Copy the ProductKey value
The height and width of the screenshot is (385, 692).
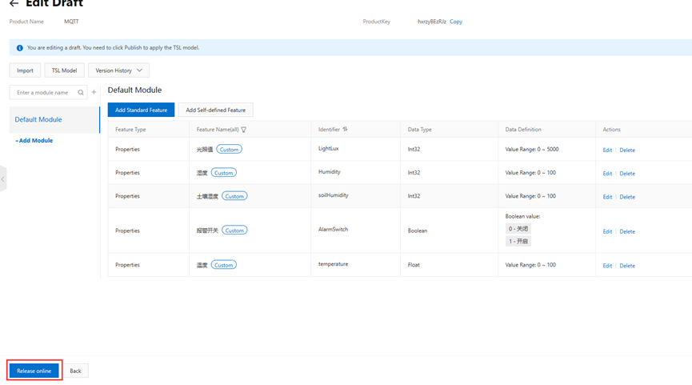456,22
